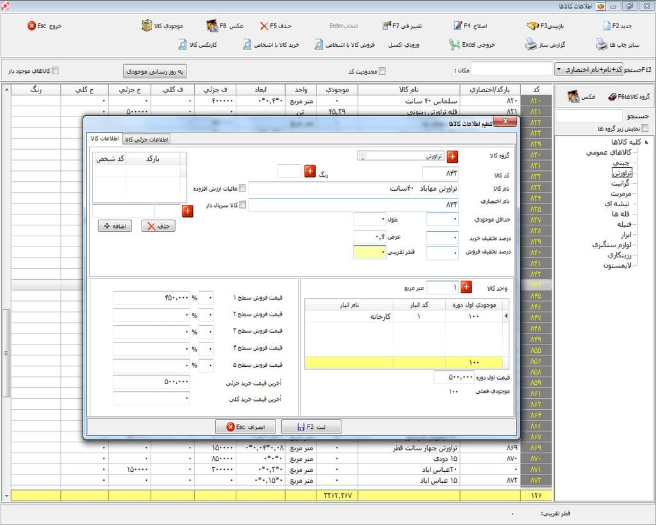The image size is (656, 525).
Task: Click Excel export (خروجی Excel) icon
Action: [454, 44]
